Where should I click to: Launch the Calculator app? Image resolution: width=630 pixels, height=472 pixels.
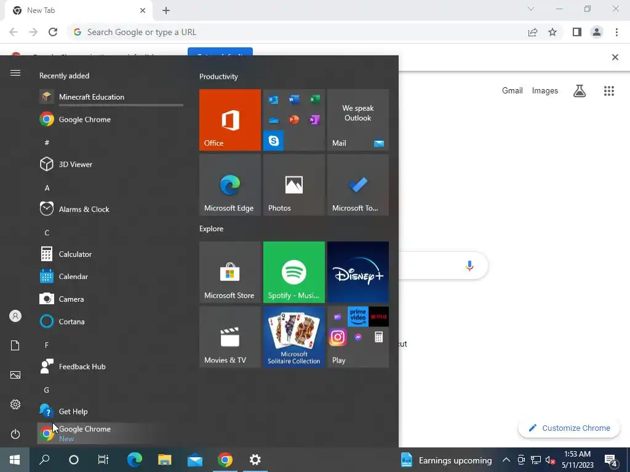pyautogui.click(x=111, y=254)
